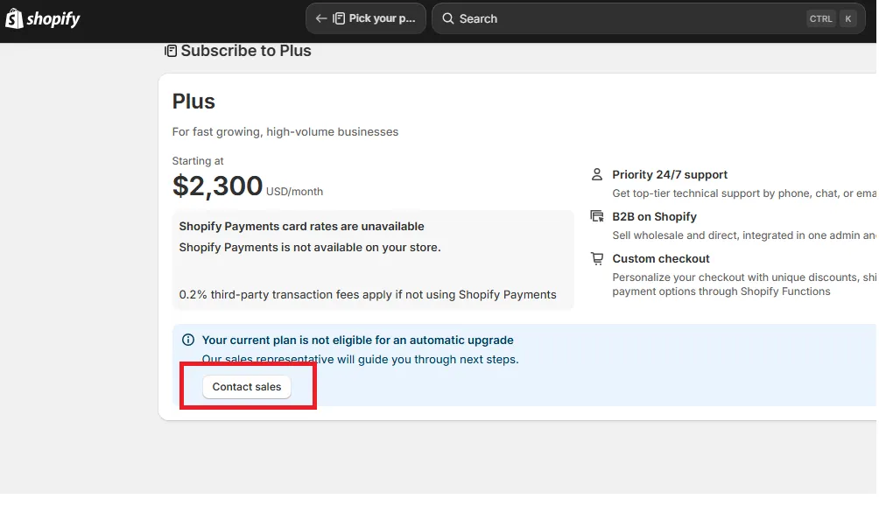Click the back arrow in the top bar

[320, 18]
